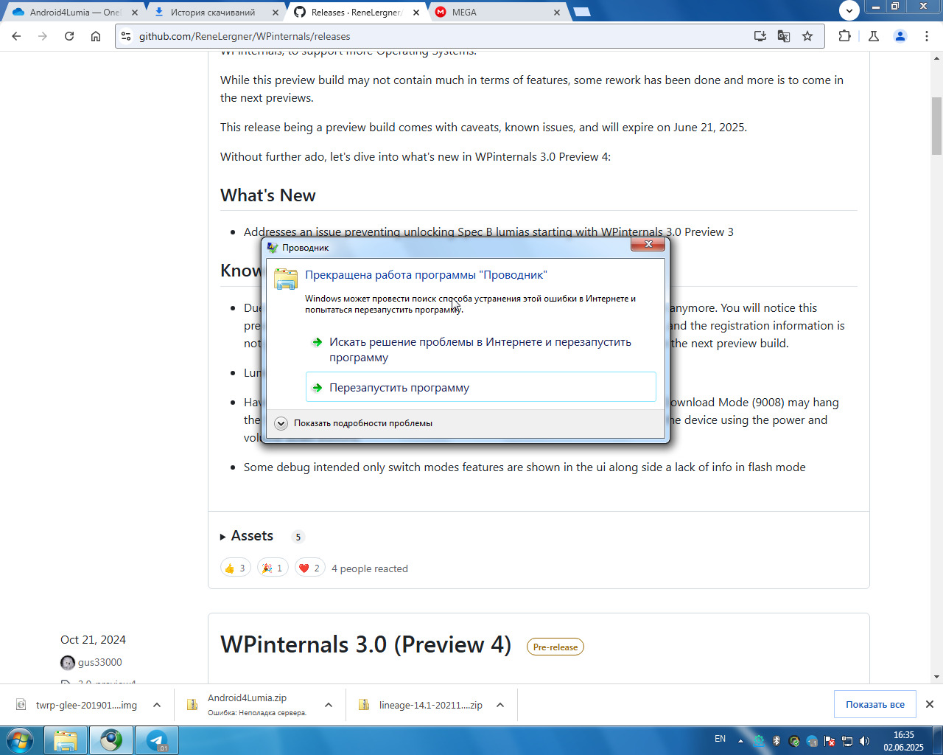Screen dimensions: 943x755
Task: Close the MEGA tab
Action: tap(557, 13)
